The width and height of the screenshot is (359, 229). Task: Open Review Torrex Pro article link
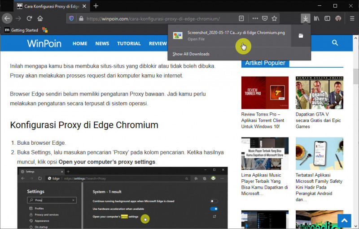pos(263,121)
